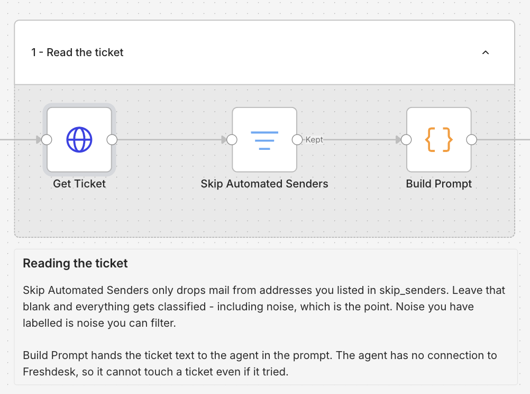Screen dimensions: 530x394
Task: Click connection line between Get Ticket and filter
Action: click(169, 139)
